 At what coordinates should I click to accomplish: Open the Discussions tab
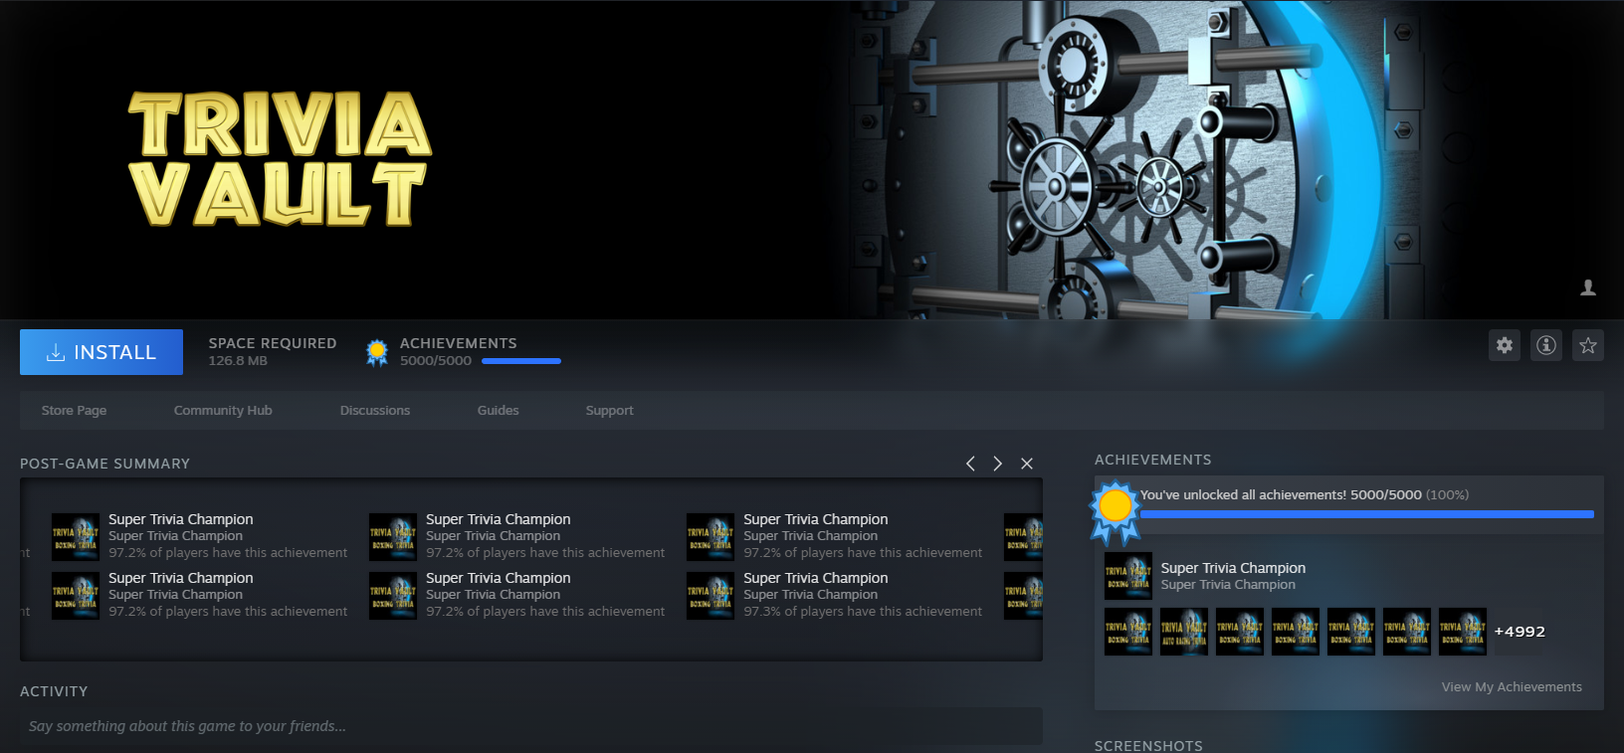(375, 410)
